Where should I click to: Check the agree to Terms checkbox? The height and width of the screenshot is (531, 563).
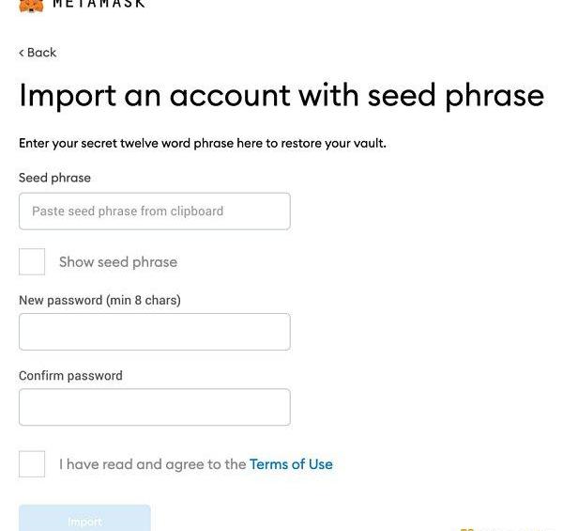[32, 463]
